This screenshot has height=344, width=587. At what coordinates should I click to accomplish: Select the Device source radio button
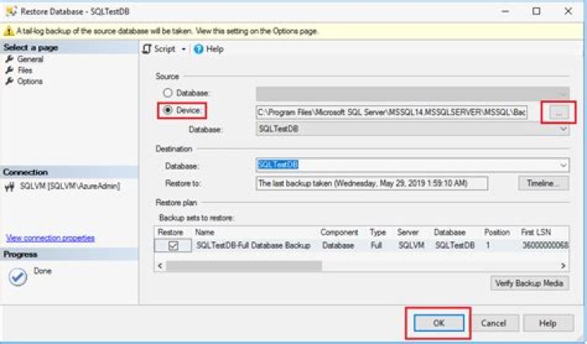pyautogui.click(x=170, y=111)
